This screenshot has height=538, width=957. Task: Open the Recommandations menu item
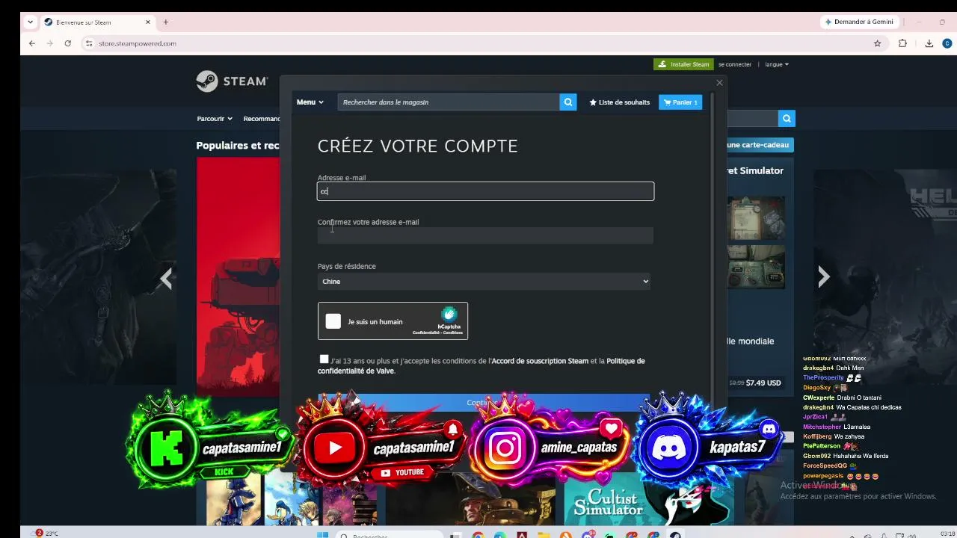pyautogui.click(x=262, y=119)
